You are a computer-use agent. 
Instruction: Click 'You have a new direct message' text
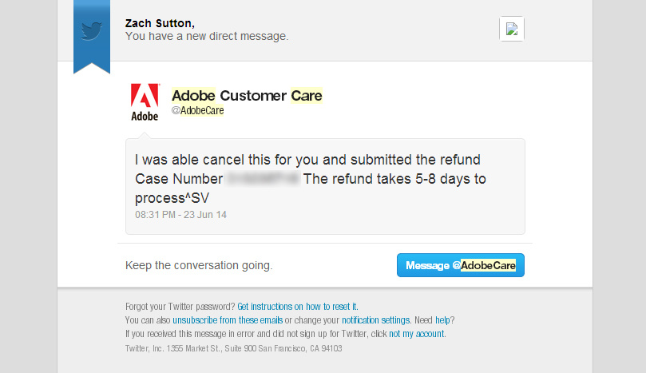click(207, 36)
